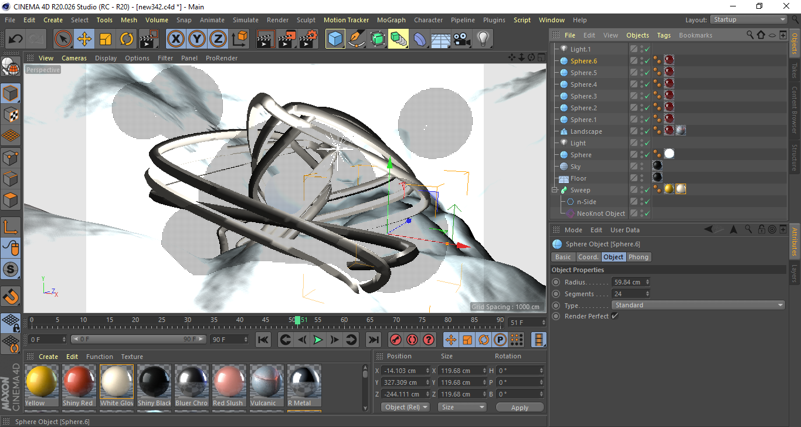Open the Deformer objects icon

[420, 39]
